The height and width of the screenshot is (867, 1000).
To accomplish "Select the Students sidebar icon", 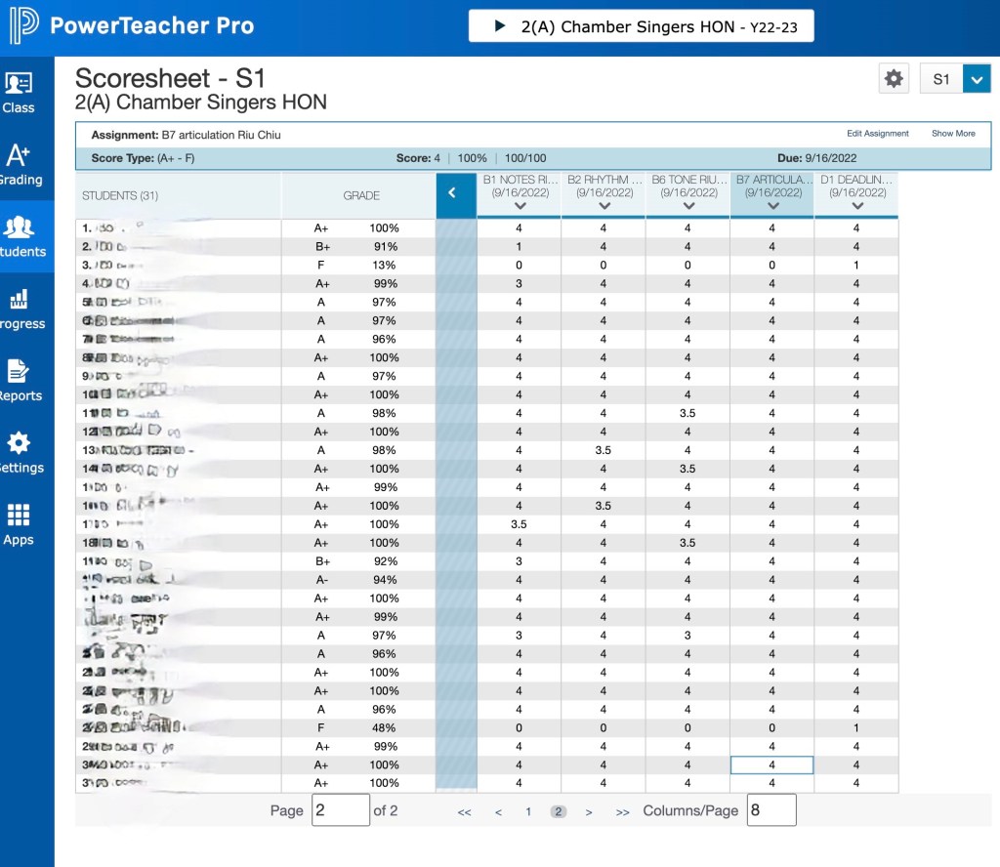I will pyautogui.click(x=19, y=236).
